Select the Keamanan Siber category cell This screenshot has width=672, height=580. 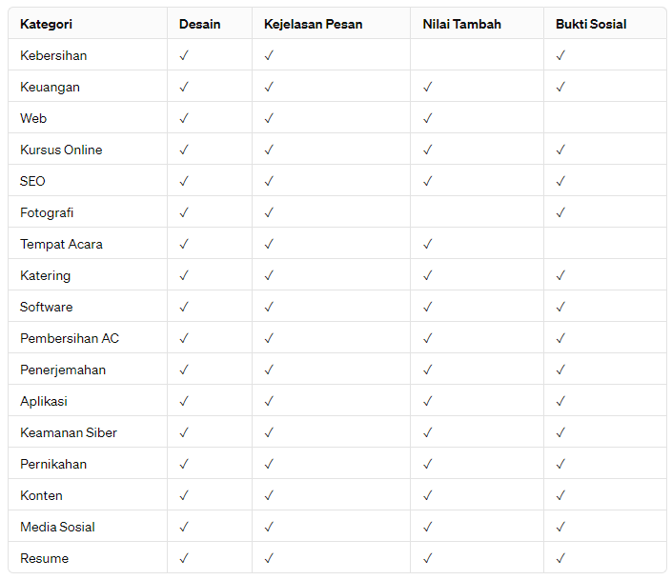69,432
